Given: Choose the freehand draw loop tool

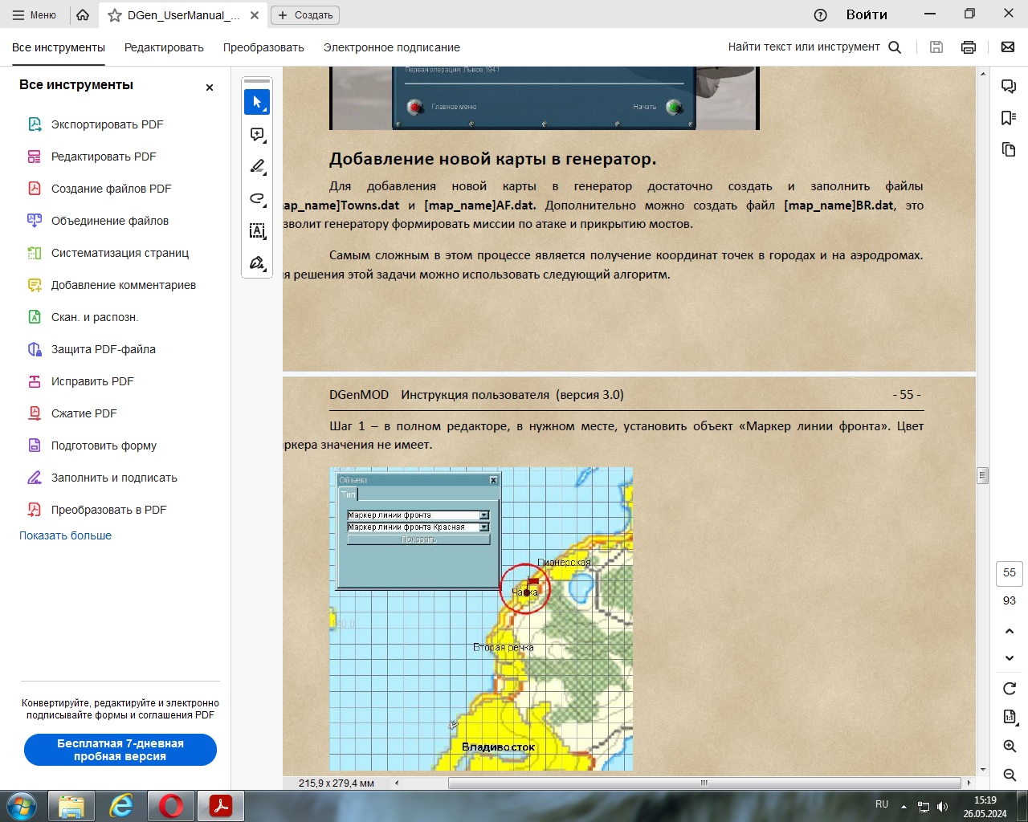Looking at the screenshot, I should 257,198.
